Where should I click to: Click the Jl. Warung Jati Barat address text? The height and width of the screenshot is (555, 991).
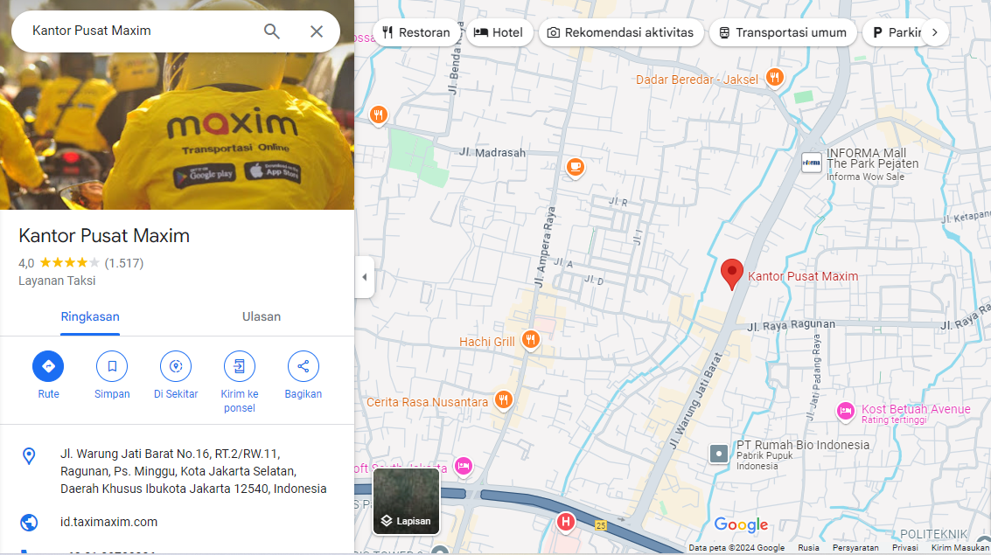tap(193, 471)
